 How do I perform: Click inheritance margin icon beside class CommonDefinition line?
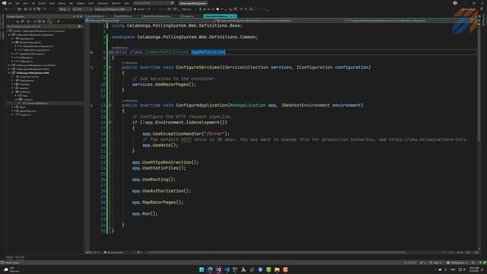coord(91,53)
